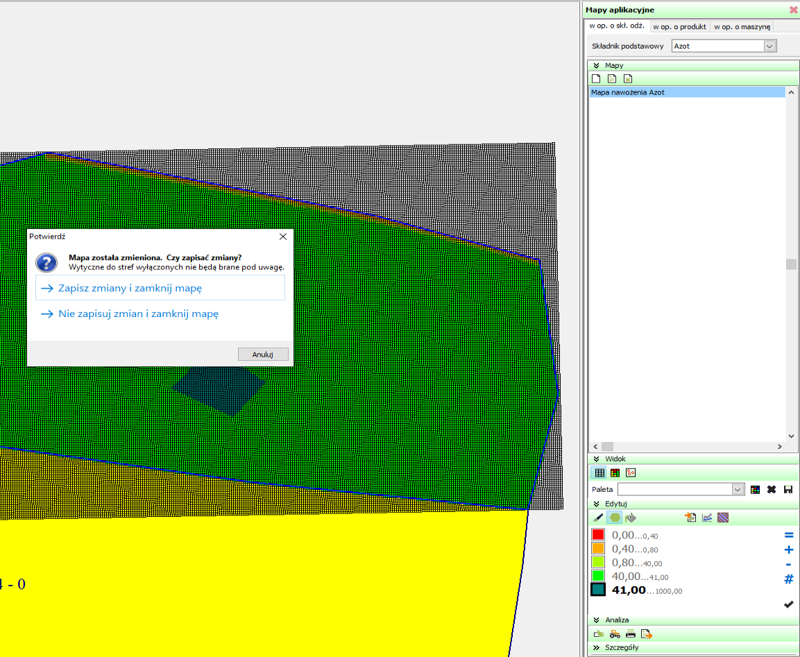Screen dimensions: 800x657
Task: Open the Paleta dropdown
Action: [x=738, y=490]
